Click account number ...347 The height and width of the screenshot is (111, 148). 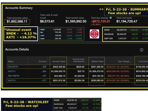pos(44,76)
